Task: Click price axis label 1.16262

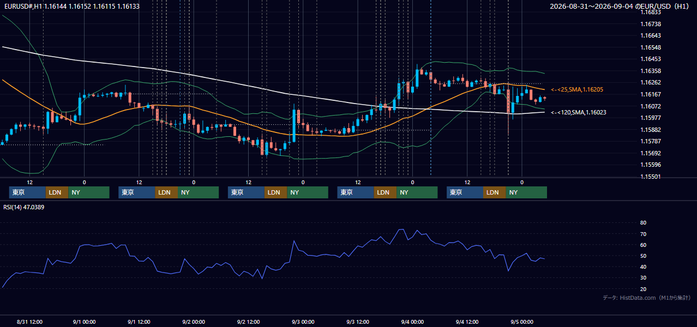Action: (x=650, y=82)
